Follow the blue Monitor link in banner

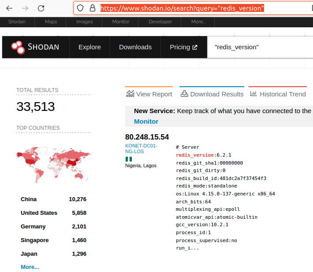[x=146, y=121]
